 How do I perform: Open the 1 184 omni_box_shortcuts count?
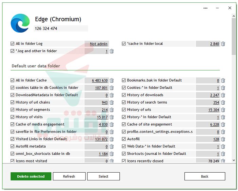coord(103,154)
